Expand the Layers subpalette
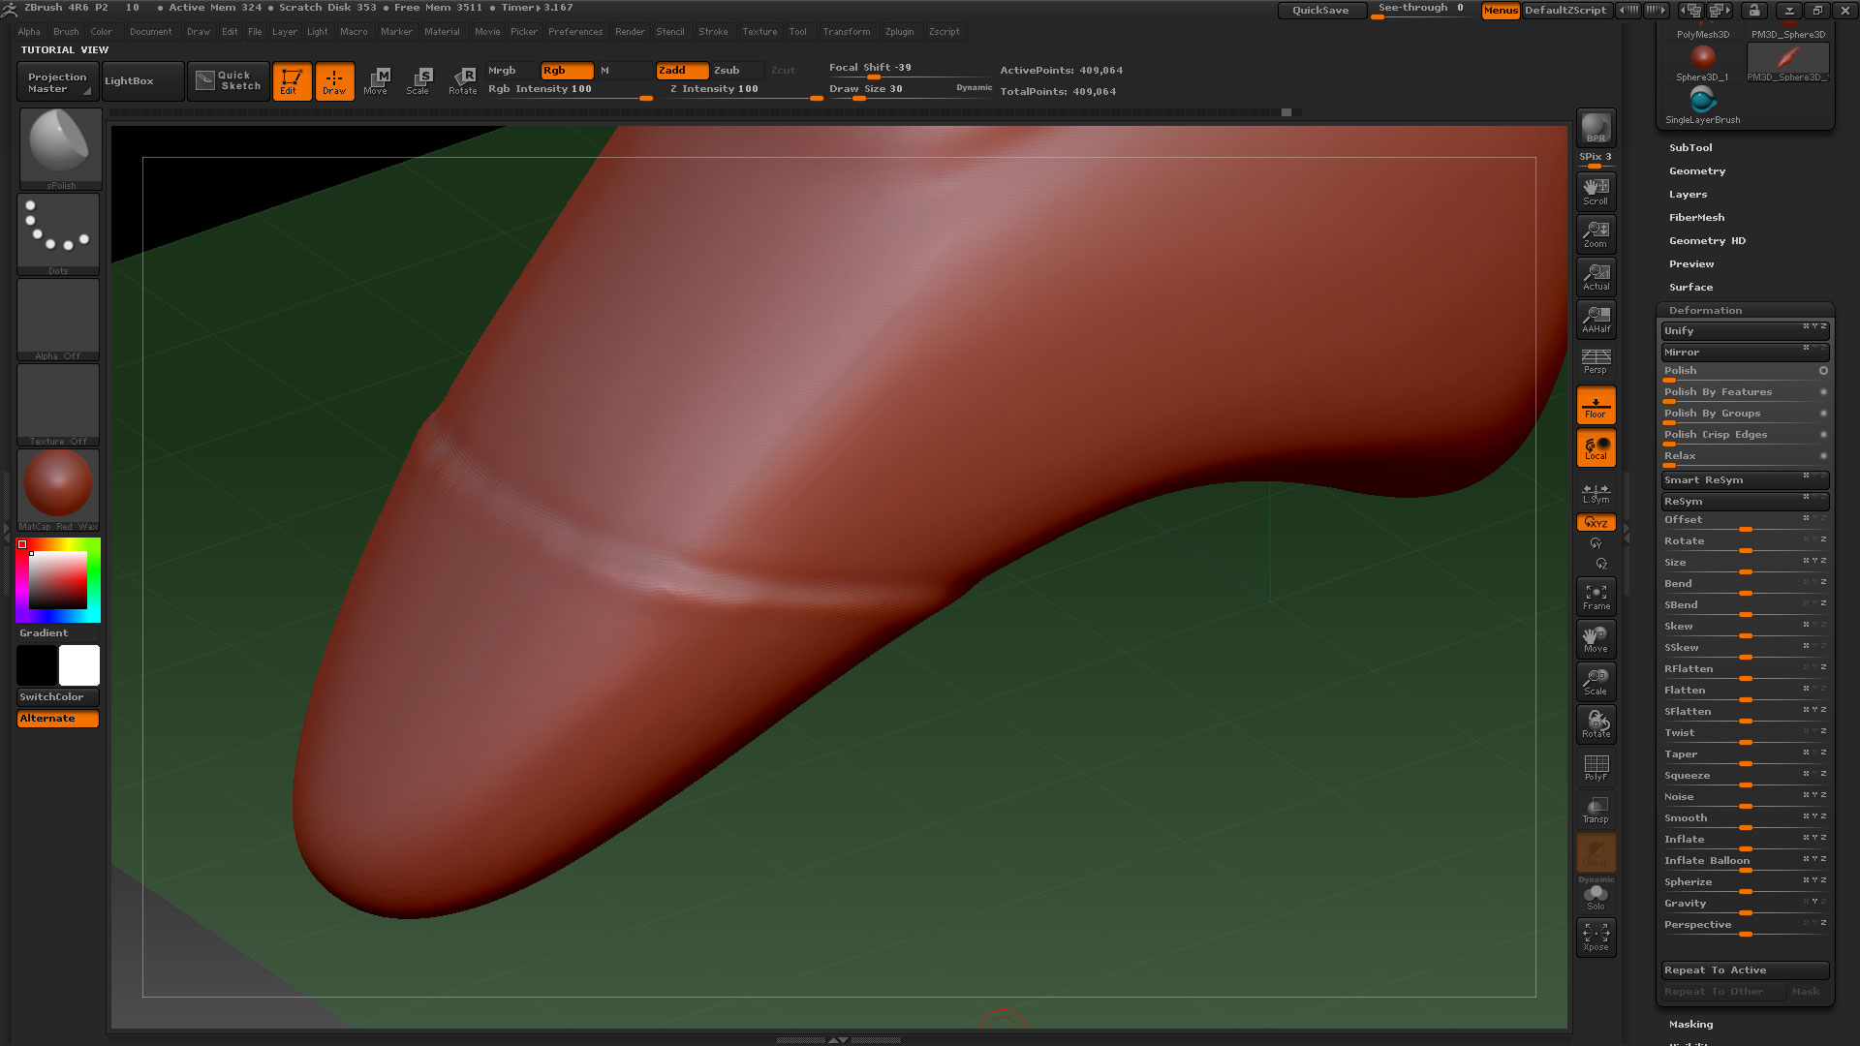 [x=1688, y=195]
